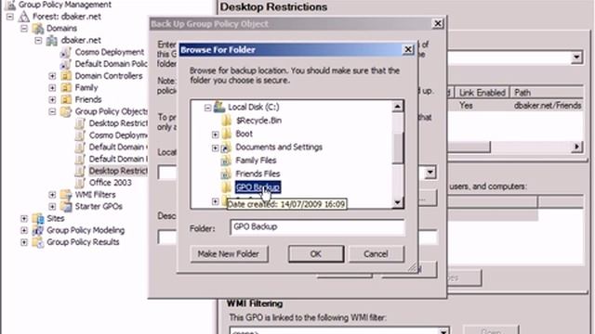Screen dimensions: 595x334
Task: Click the Forest dbaker.net tree icon
Action: [x=24, y=17]
